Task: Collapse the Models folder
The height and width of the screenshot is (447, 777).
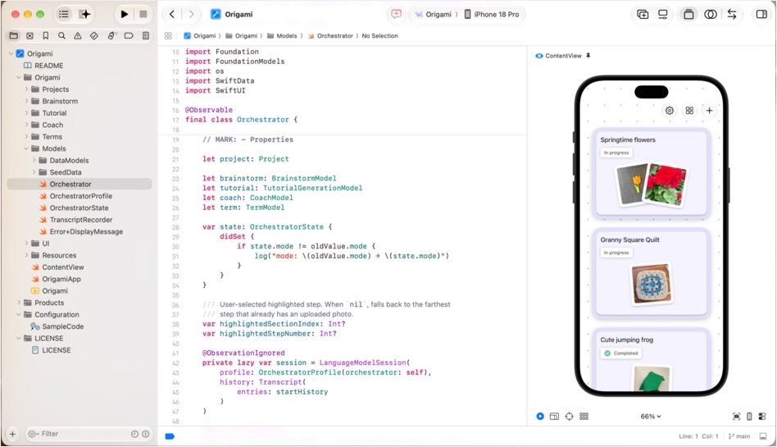Action: click(26, 148)
